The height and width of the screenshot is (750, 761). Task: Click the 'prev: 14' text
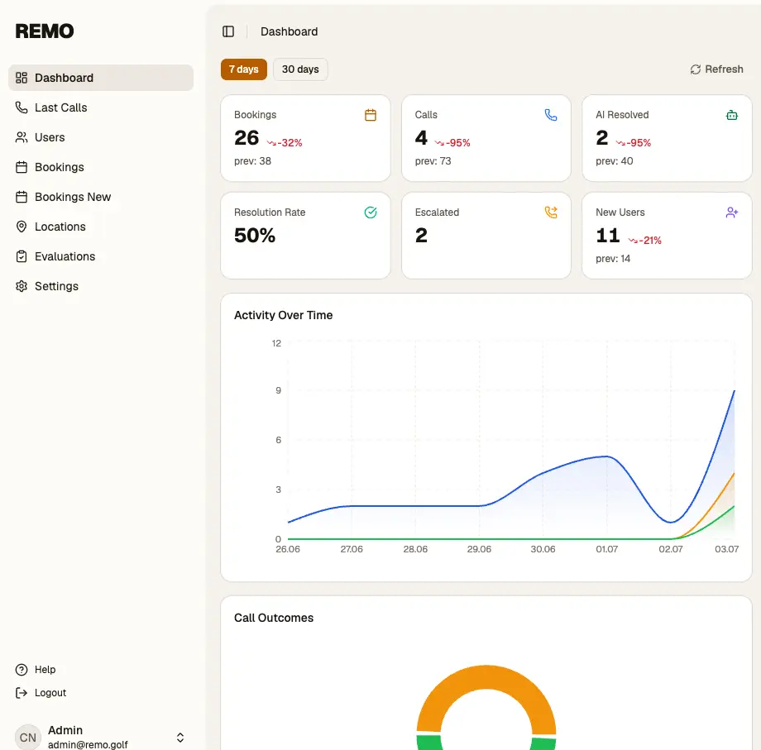pyautogui.click(x=613, y=259)
